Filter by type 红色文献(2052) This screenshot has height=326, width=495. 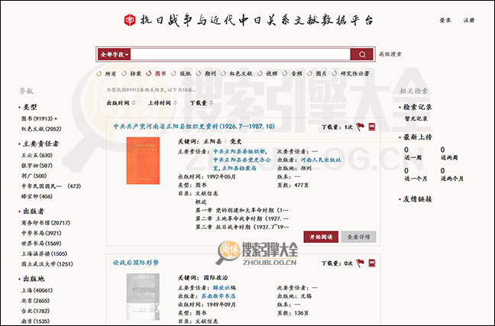(41, 129)
